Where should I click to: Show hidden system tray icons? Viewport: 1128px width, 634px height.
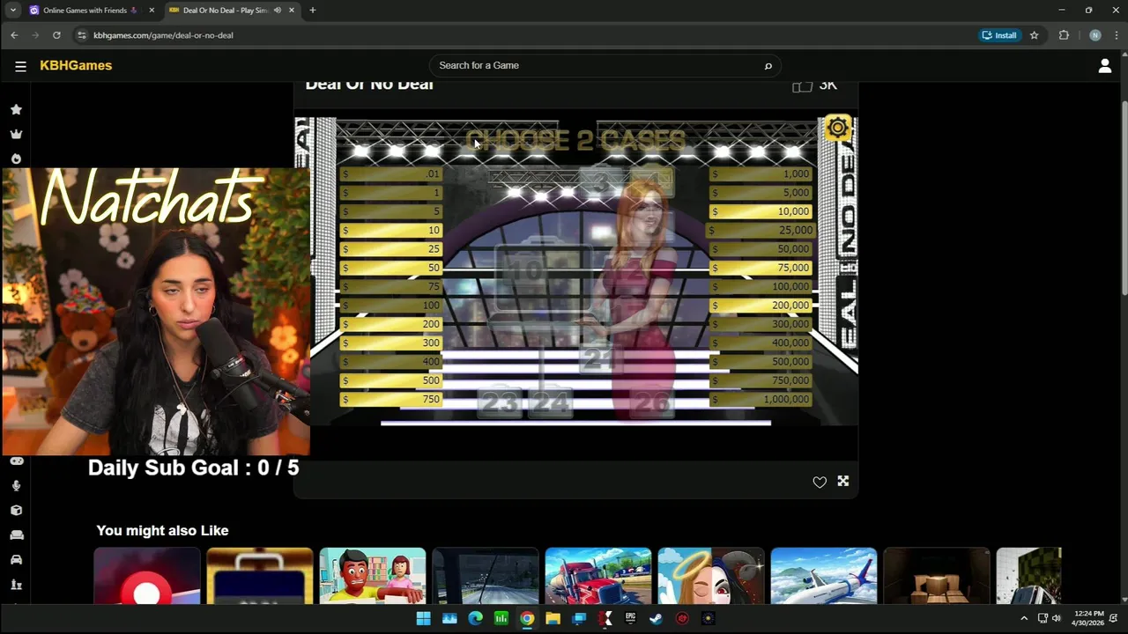[x=1024, y=618]
